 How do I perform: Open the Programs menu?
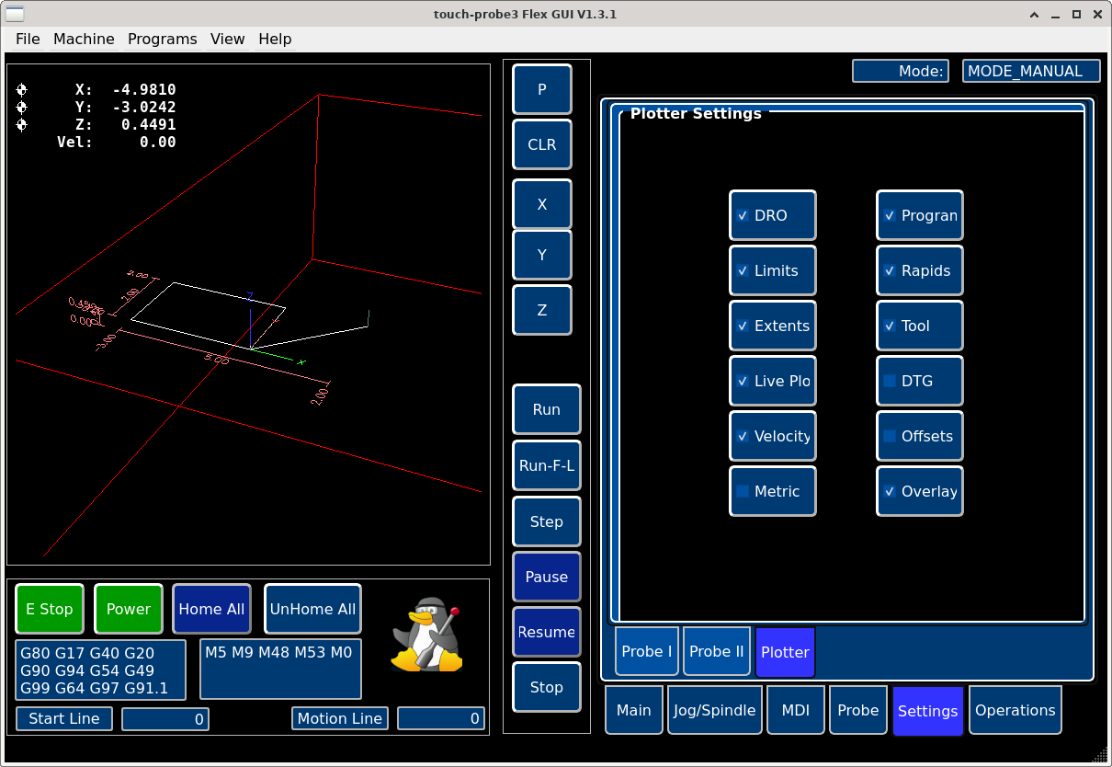click(x=162, y=39)
